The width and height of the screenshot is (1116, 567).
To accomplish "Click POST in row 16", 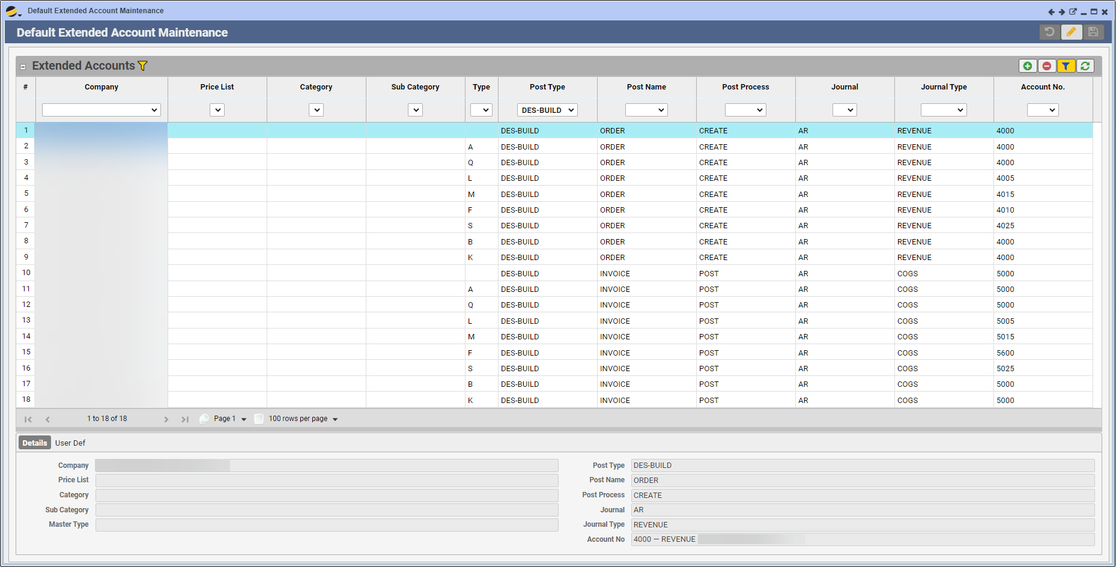I will click(x=709, y=369).
